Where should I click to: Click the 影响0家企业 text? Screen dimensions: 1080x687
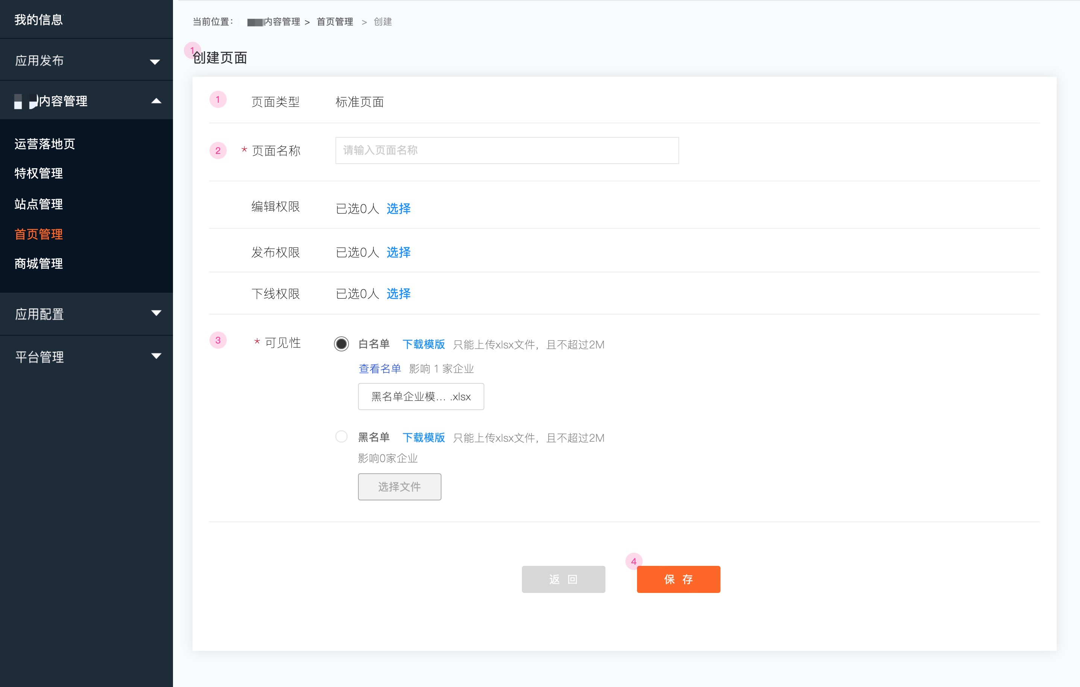coord(387,458)
